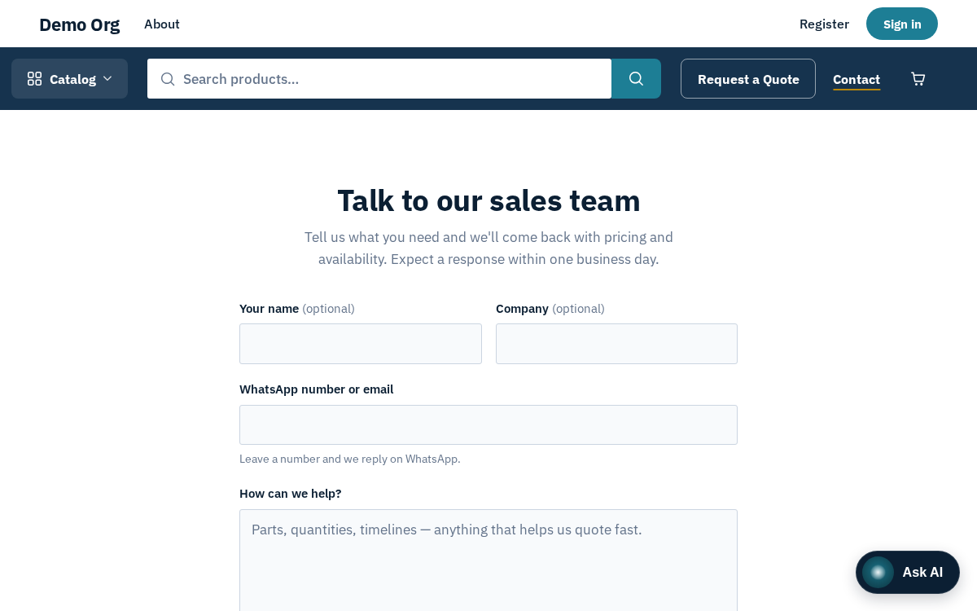Open the About page

point(162,24)
